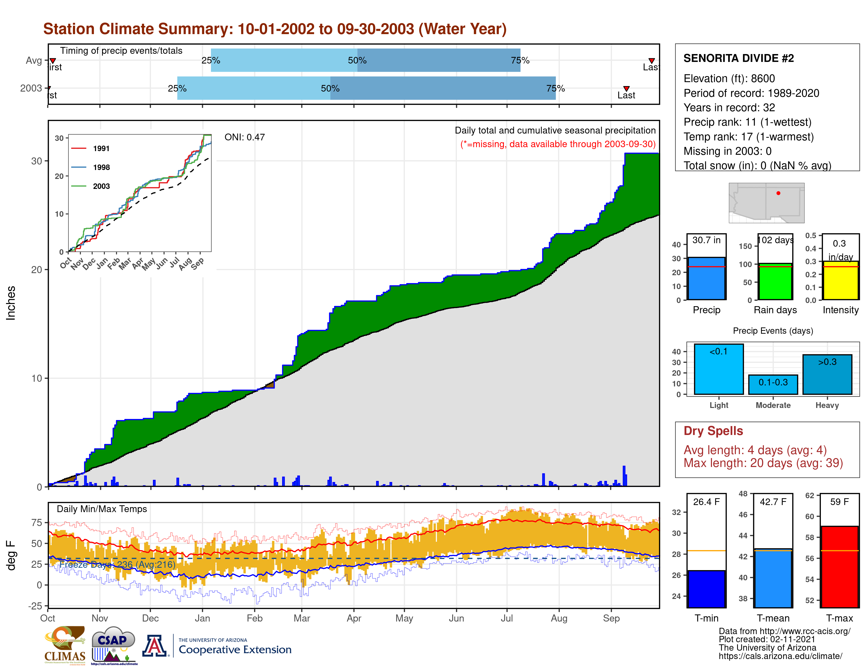
Task: Click the 2003 green legend line
Action: (78, 186)
